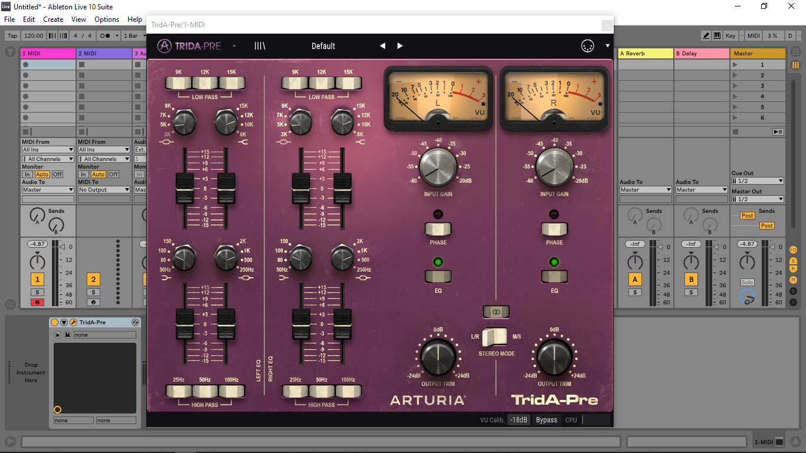Toggle Left channel PHASE switch

click(438, 228)
